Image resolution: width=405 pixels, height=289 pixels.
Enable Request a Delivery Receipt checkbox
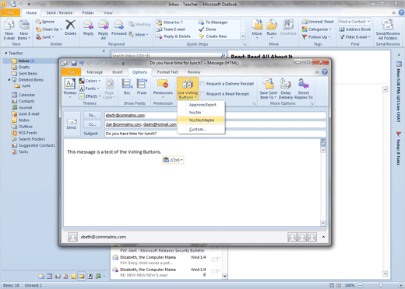tap(202, 84)
